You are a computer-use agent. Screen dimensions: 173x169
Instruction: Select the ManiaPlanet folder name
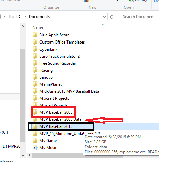coord(51,84)
